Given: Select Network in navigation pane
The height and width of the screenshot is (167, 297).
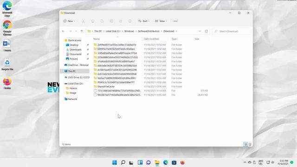Looking at the screenshot, I should point(72,99).
